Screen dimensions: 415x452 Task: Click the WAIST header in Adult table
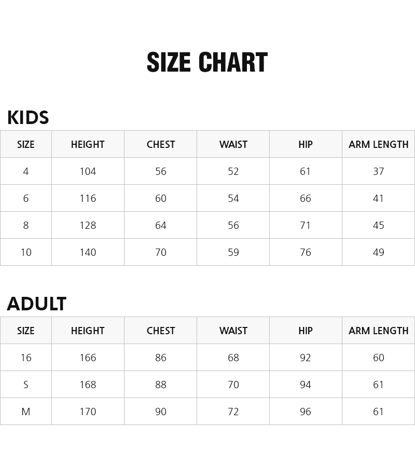[233, 331]
